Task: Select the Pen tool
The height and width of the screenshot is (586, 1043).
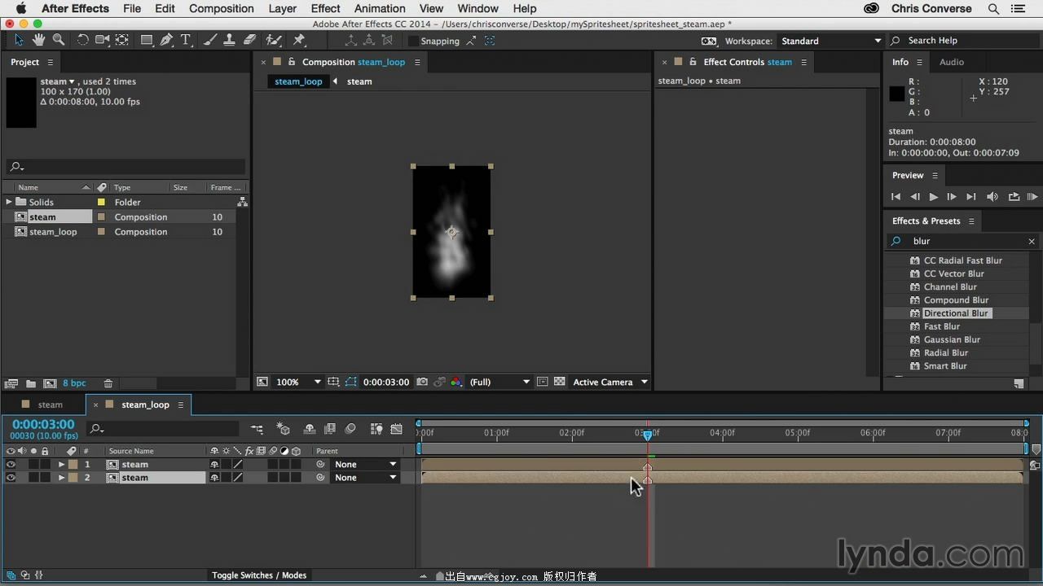Action: click(x=166, y=40)
